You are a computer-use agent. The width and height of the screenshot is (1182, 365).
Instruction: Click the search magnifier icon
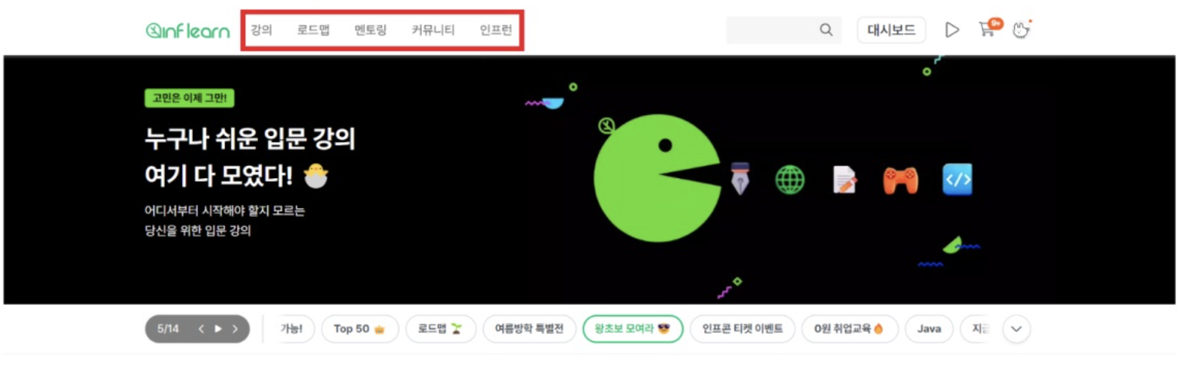(826, 30)
